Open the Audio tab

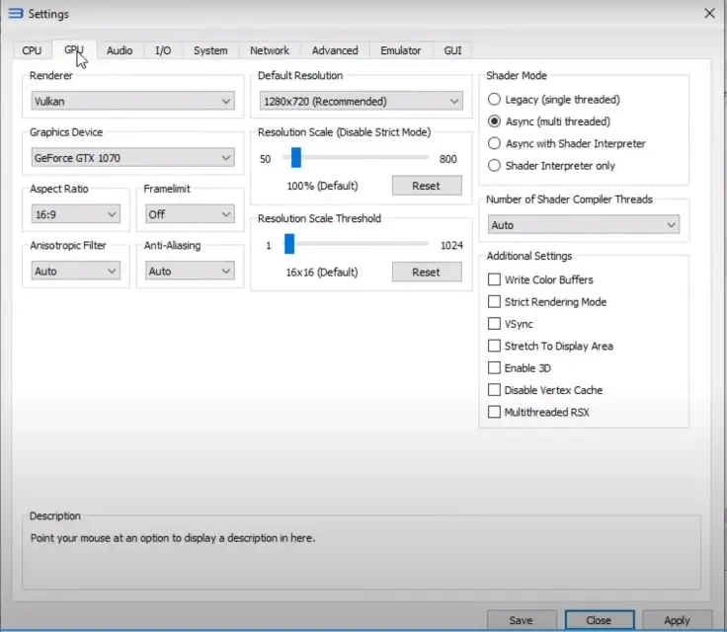120,50
